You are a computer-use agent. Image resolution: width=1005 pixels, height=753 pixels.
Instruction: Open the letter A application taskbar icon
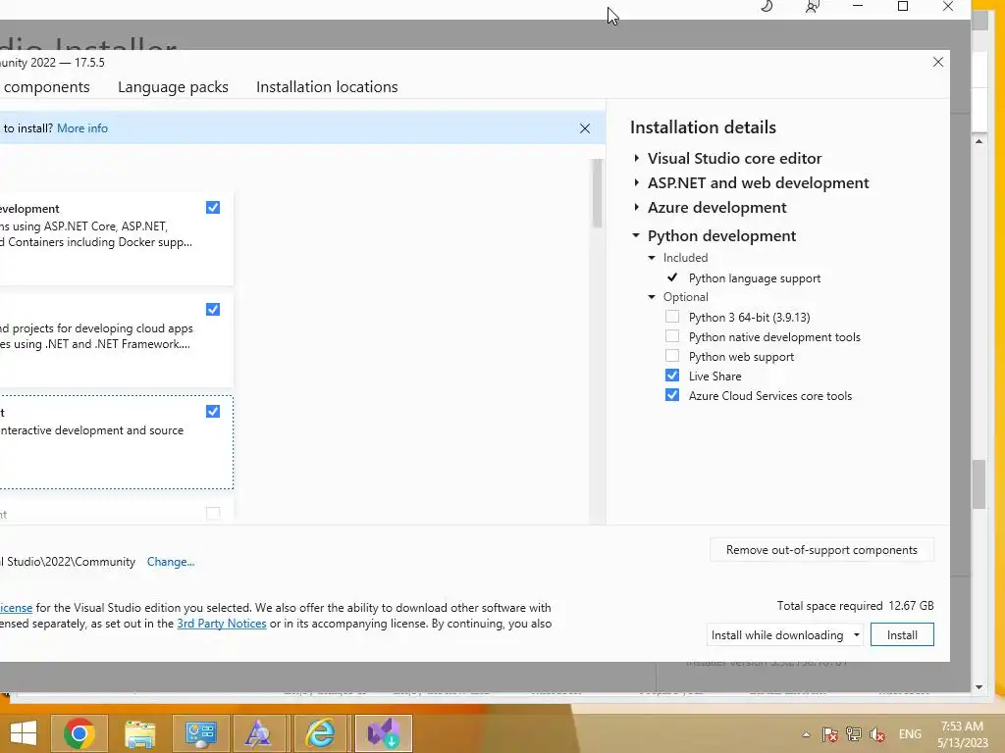pyautogui.click(x=258, y=733)
